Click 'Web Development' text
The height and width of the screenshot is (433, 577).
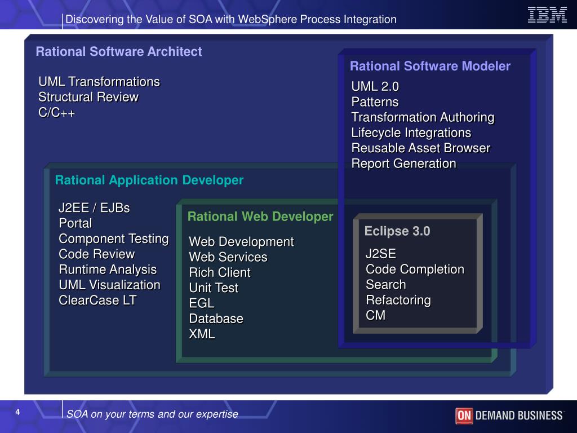pyautogui.click(x=241, y=241)
